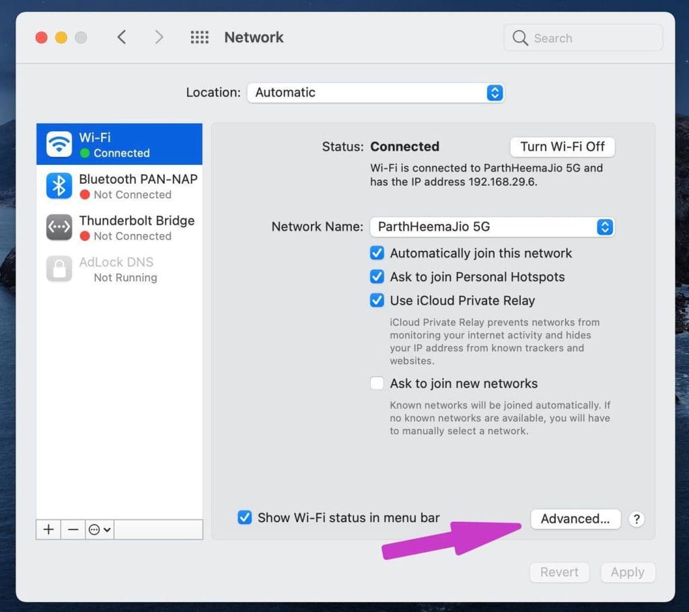This screenshot has width=689, height=612.
Task: Uncheck Automatically join this network
Action: [377, 253]
